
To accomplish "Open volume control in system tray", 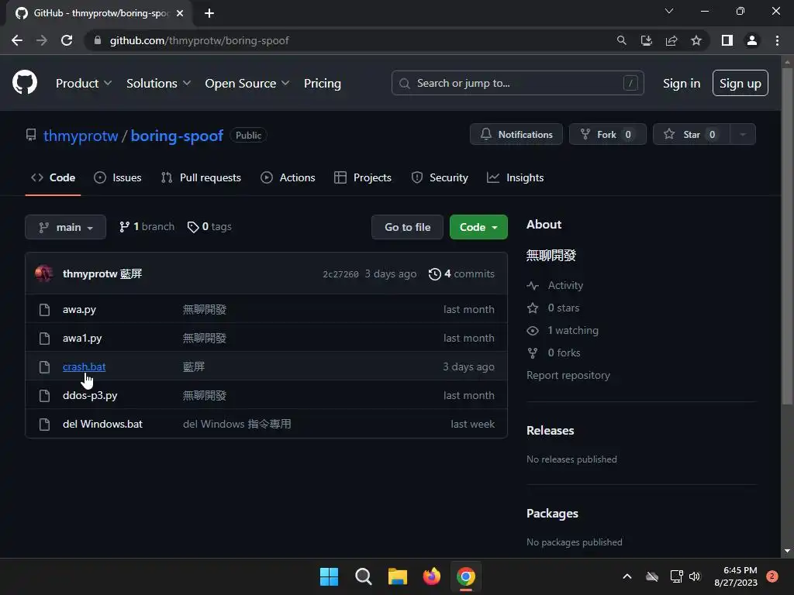I will point(695,576).
